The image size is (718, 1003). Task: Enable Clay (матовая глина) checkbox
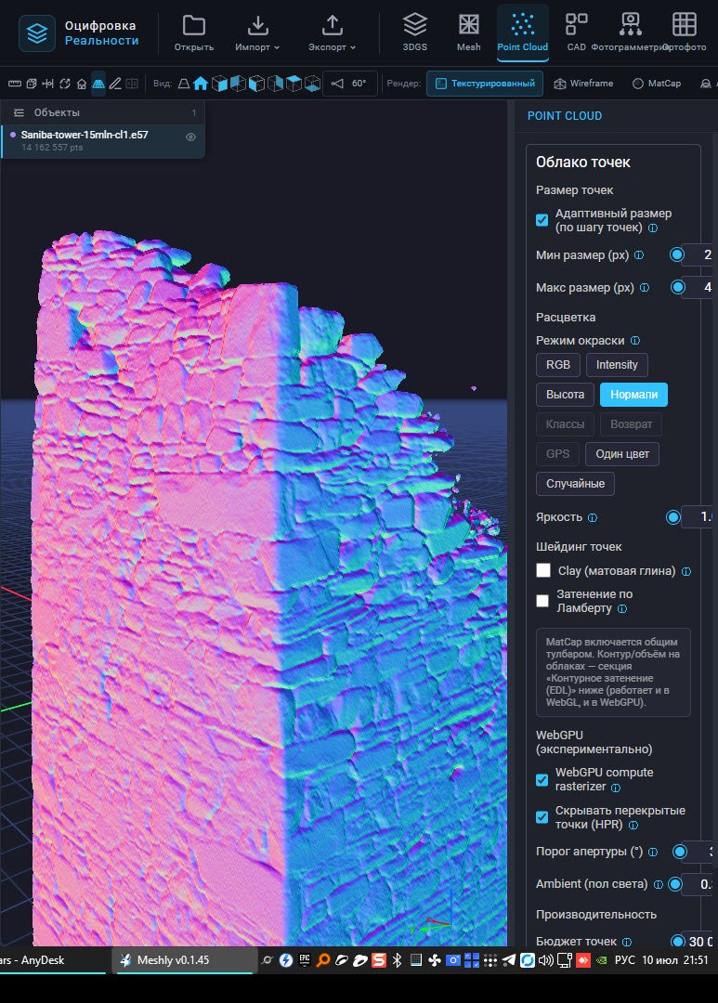(543, 570)
